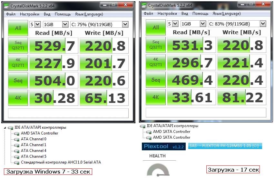Click 469.4 read result in right window

click(192, 80)
